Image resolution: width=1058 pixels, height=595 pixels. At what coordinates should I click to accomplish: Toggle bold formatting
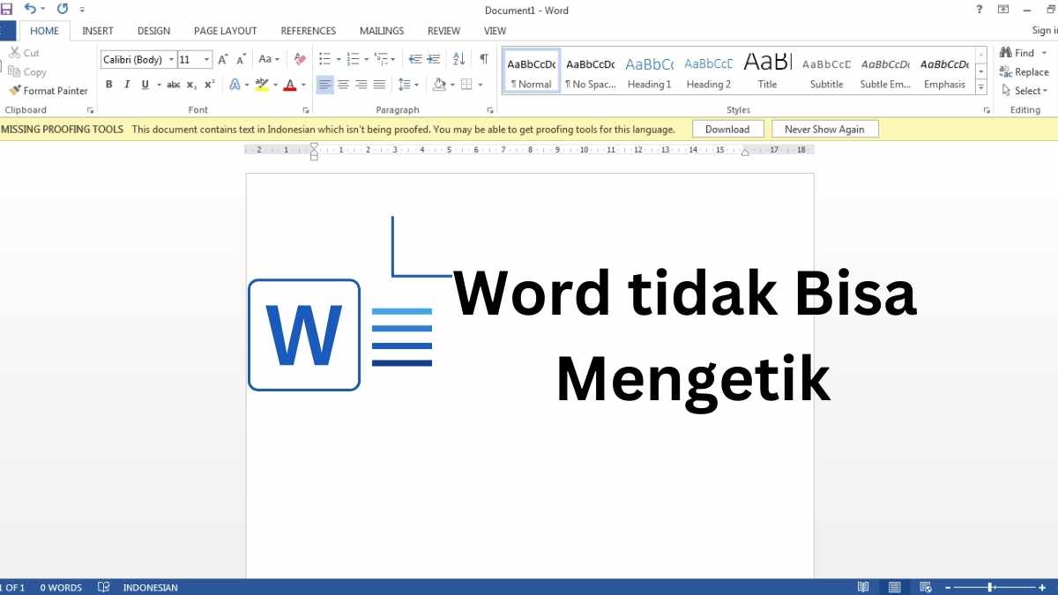pyautogui.click(x=108, y=84)
